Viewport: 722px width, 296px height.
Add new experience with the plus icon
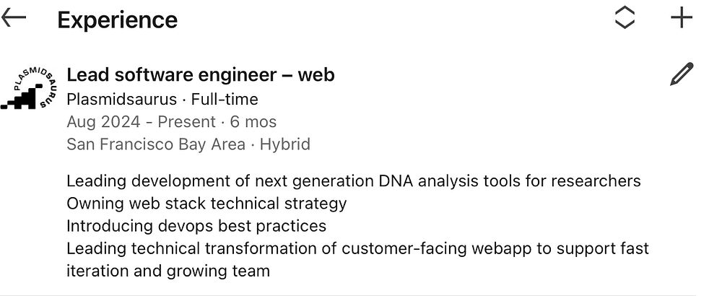[682, 19]
